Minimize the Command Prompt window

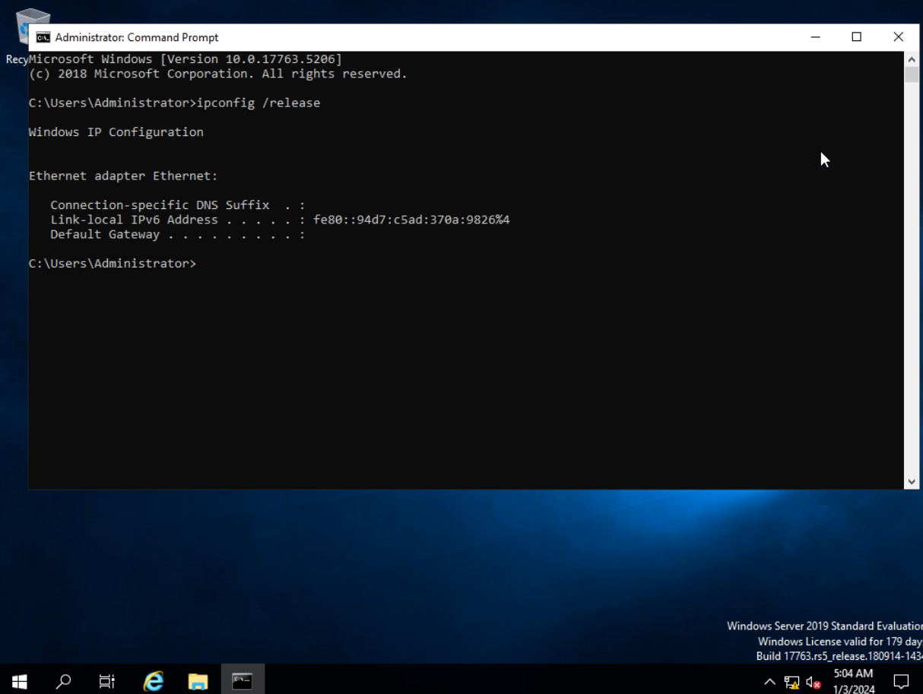pyautogui.click(x=815, y=37)
